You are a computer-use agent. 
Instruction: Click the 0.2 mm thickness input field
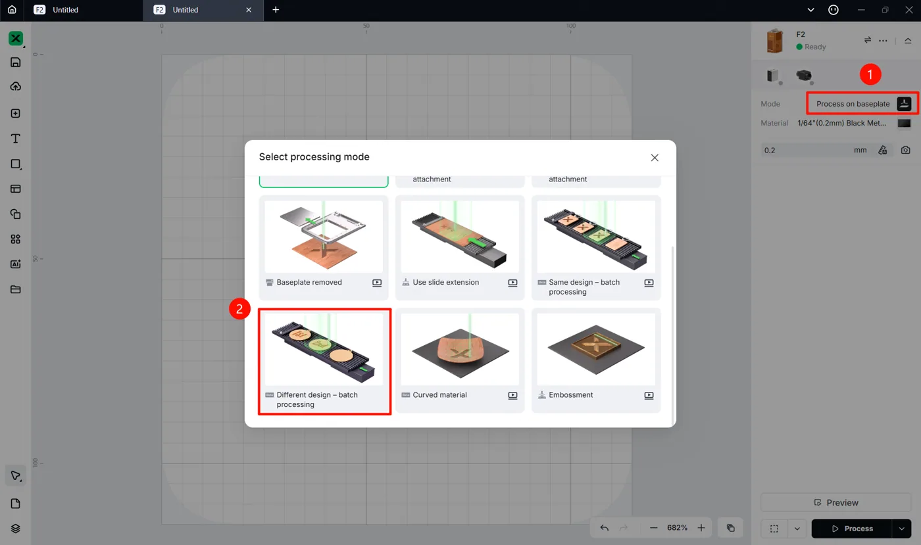tap(815, 150)
